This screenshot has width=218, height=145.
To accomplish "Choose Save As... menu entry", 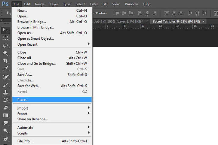I will (x=52, y=75).
